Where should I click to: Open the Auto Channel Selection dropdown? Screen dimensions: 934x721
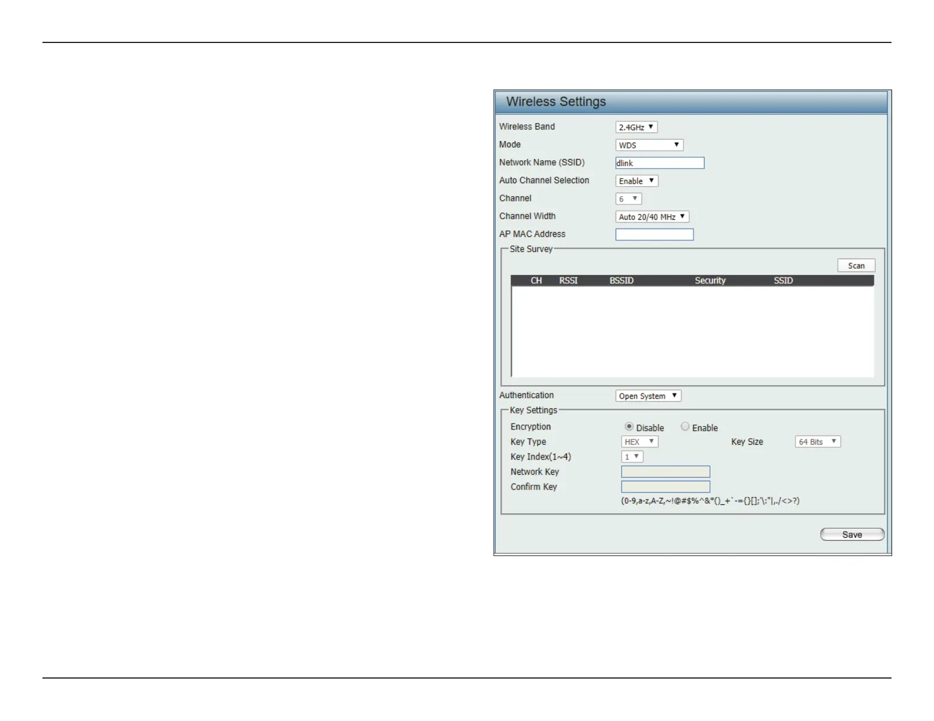[637, 181]
